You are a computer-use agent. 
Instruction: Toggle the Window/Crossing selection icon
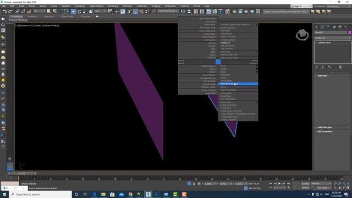click(67, 12)
